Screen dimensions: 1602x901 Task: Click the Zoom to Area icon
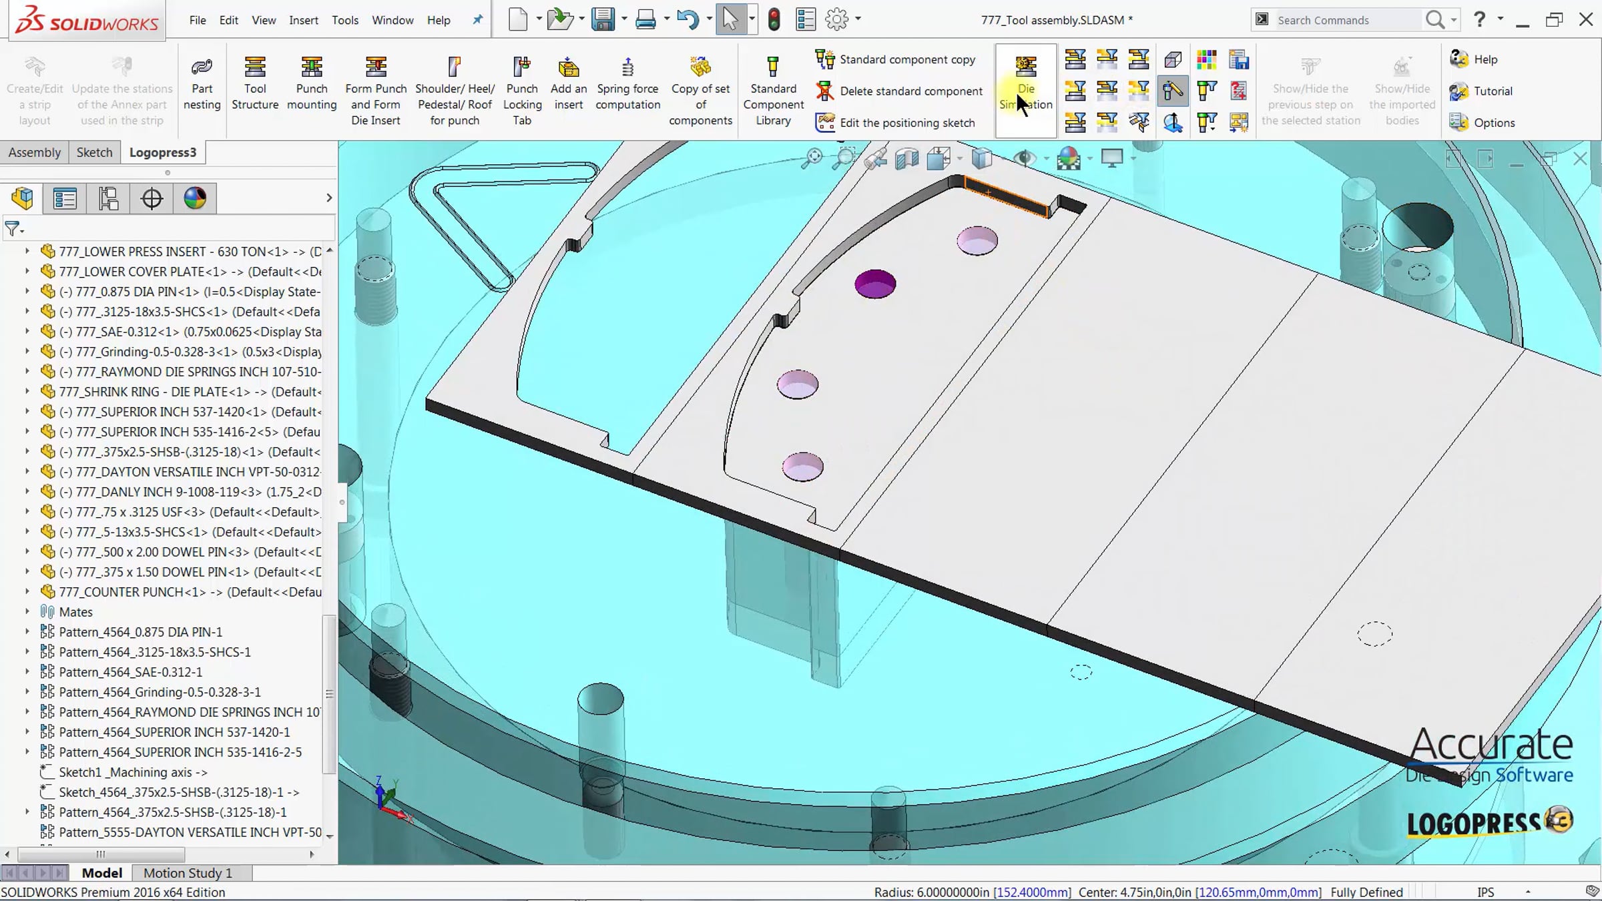tap(844, 158)
